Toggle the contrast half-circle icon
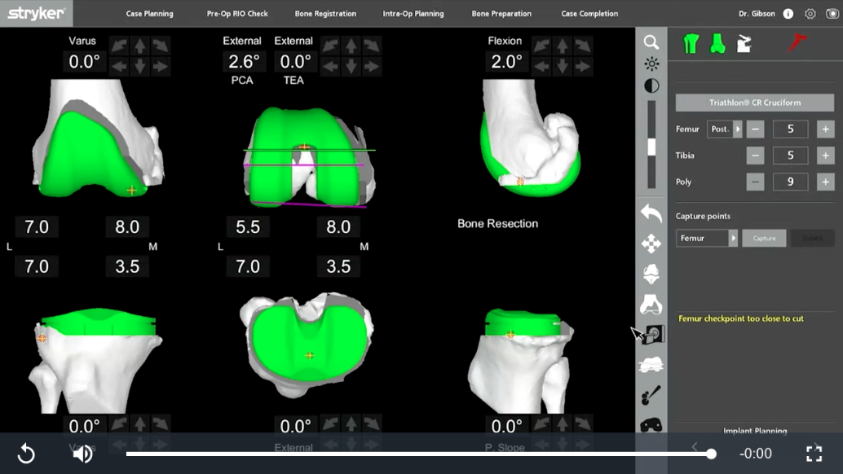Screen dimensions: 843x474 pos(651,86)
